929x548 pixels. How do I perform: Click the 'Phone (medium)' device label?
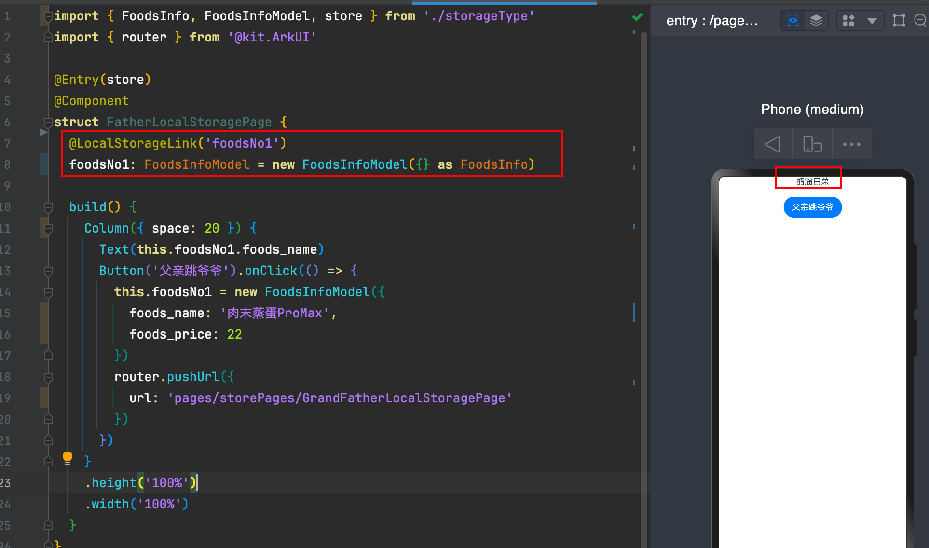tap(812, 110)
